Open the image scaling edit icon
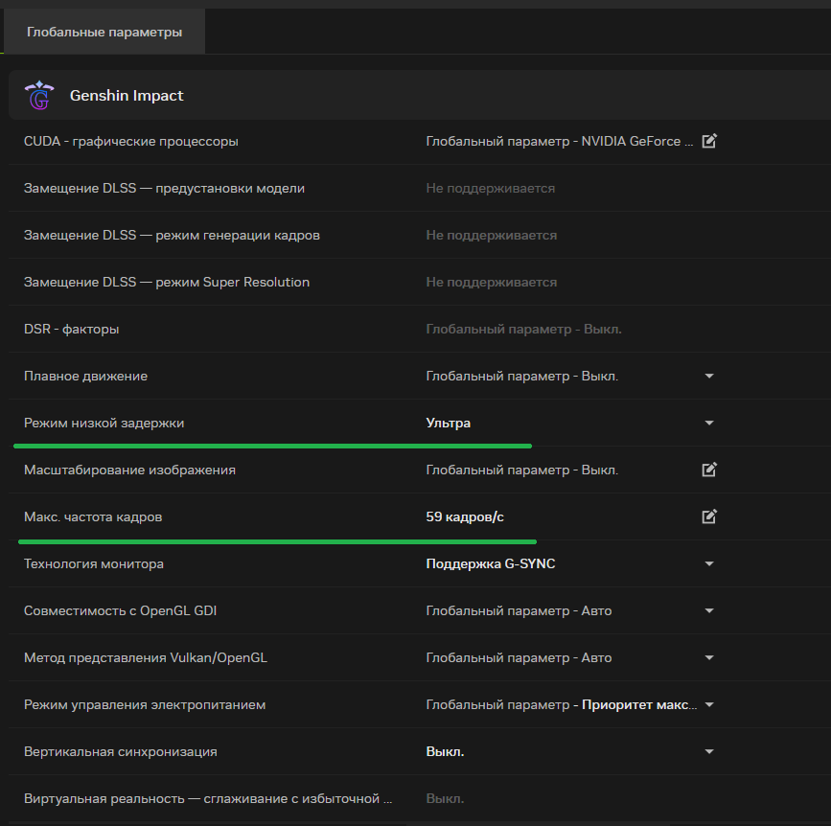Screen dimensions: 831x826 [x=709, y=470]
